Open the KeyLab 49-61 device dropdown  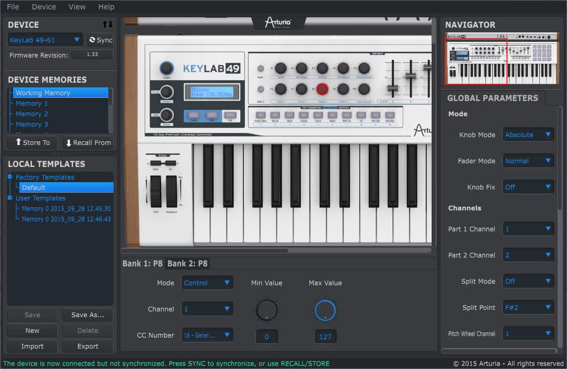tap(45, 40)
